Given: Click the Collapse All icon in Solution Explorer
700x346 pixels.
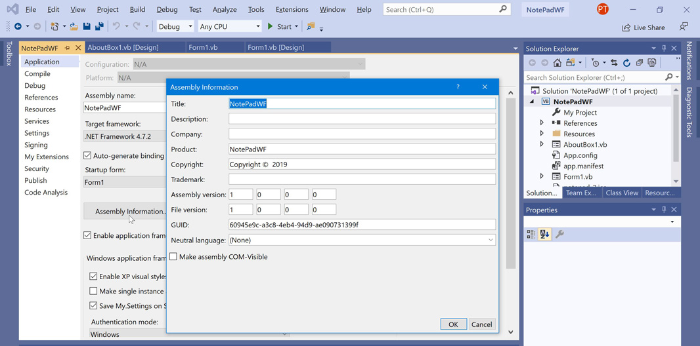Looking at the screenshot, I should pyautogui.click(x=639, y=63).
